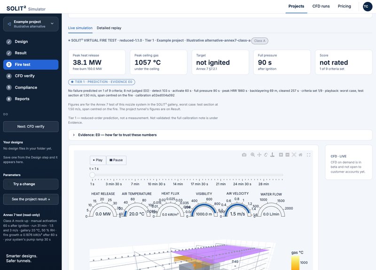Click the SOLIT² Simulator logo

[26, 8]
